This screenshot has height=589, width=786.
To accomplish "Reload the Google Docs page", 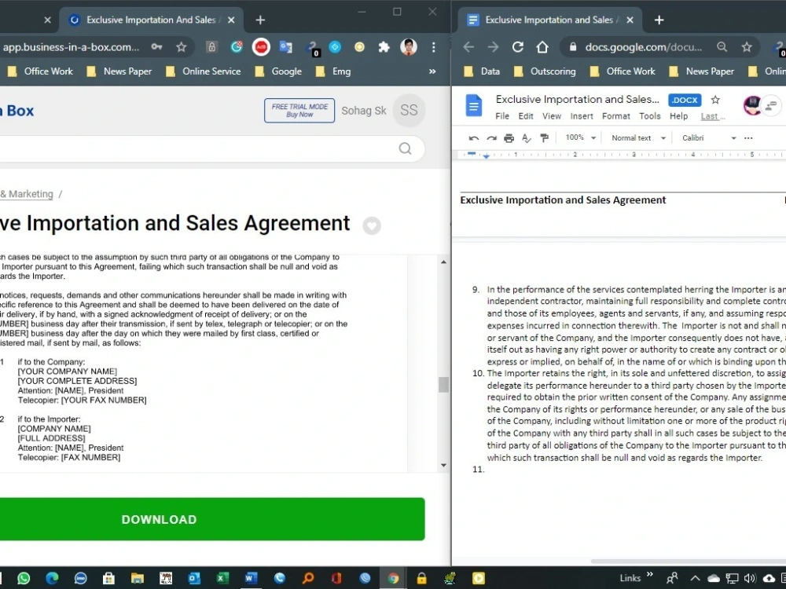I will (518, 47).
